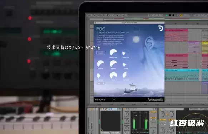Click the SAMPLE button in Fog
The image size is (208, 134).
(x=101, y=53)
